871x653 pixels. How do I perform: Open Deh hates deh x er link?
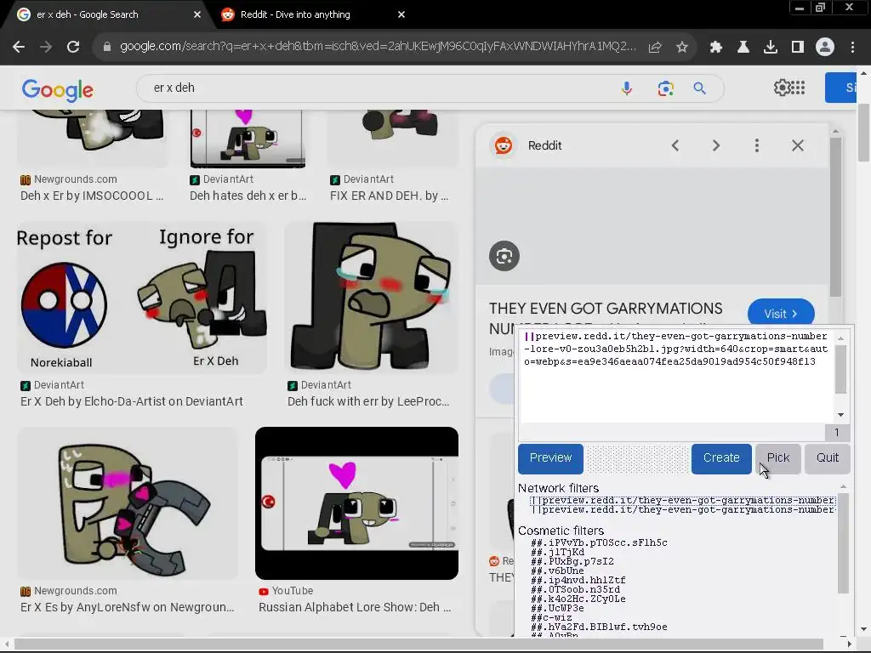[x=248, y=196]
